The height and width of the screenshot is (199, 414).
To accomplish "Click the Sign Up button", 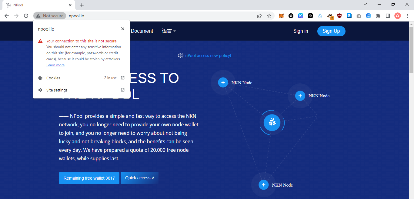I will (331, 31).
